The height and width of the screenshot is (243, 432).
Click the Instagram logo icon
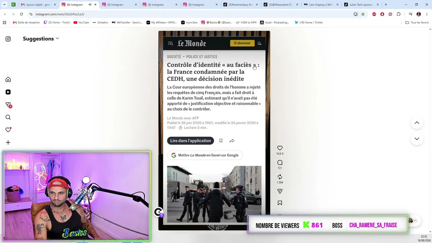(x=8, y=39)
